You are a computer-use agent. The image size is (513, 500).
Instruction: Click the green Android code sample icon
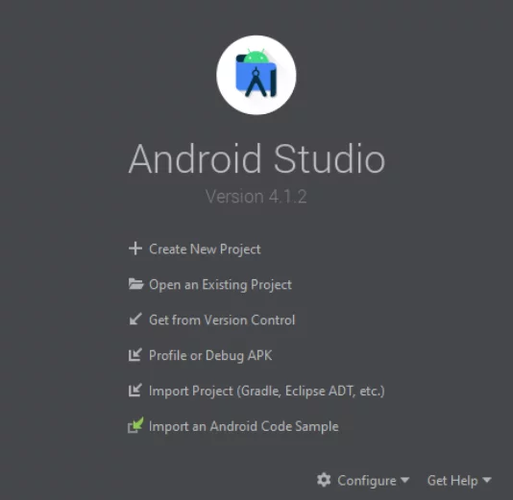(x=135, y=425)
